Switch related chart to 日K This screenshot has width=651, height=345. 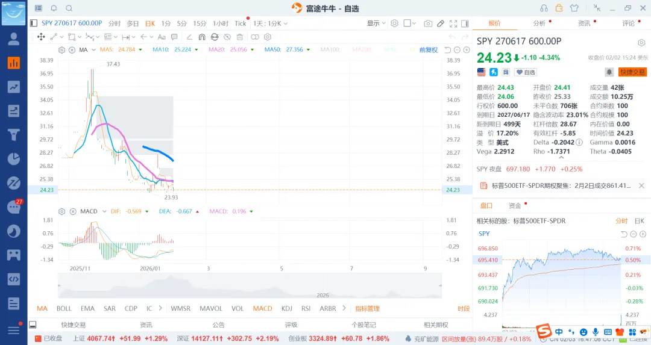(640, 221)
